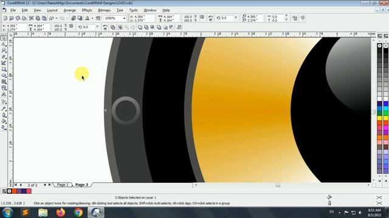
Task: Click the Weld shaping icon
Action: pyautogui.click(x=140, y=27)
